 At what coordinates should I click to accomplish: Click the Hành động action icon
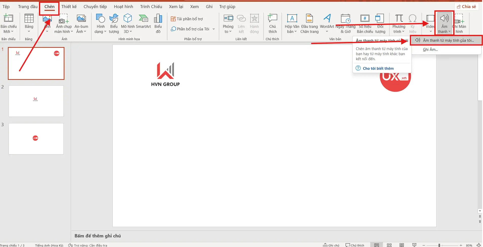click(x=254, y=24)
